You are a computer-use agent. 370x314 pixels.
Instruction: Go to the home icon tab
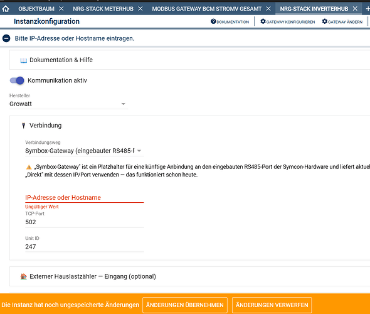coord(6,9)
